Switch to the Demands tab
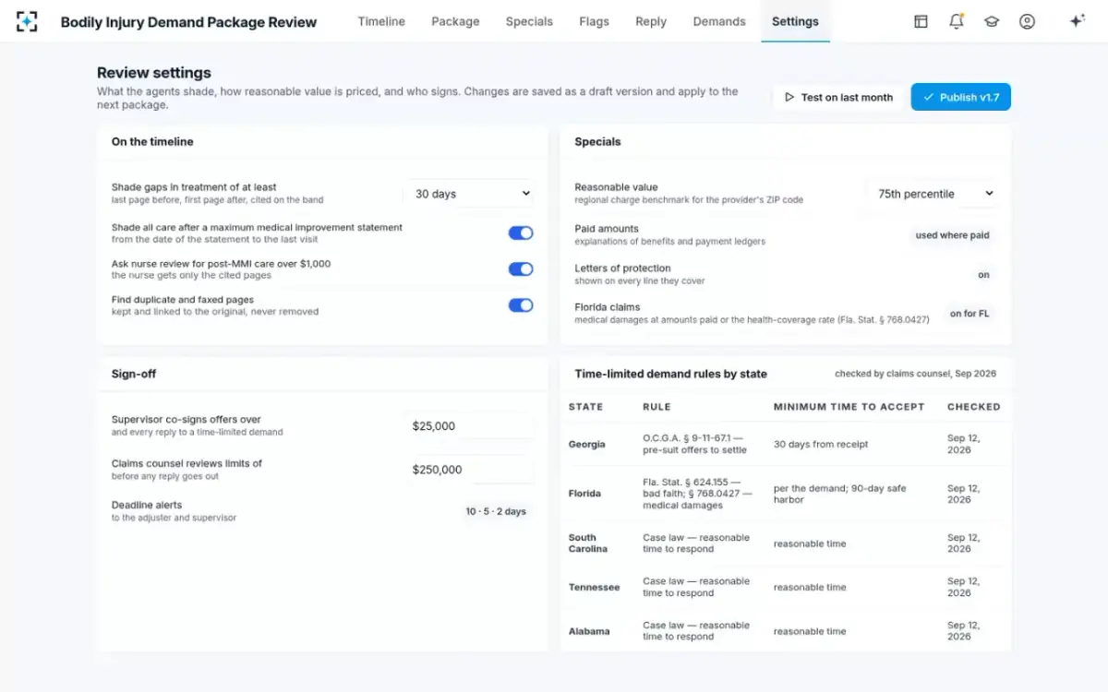The width and height of the screenshot is (1108, 692). pos(719,21)
